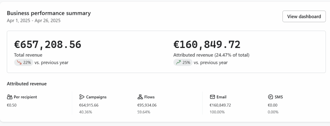330x126 pixels.
Task: Click the Per recipient people icon
Action: tap(10, 97)
